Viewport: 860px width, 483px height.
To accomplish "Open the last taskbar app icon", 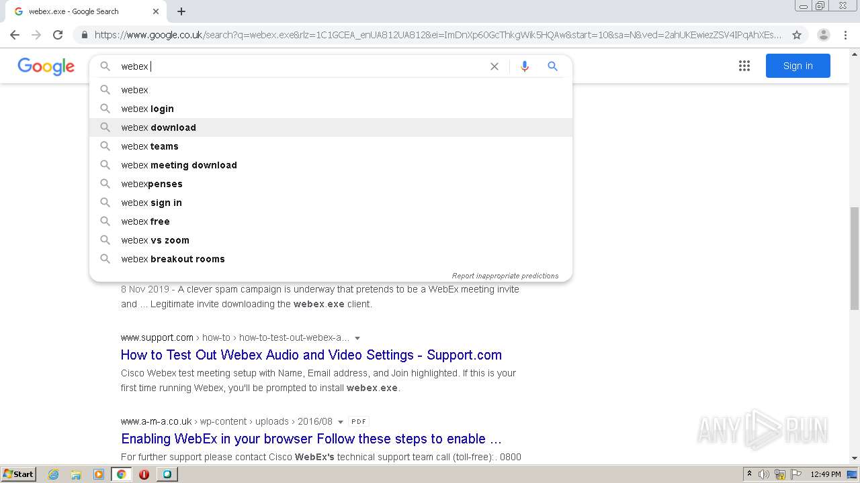I will coord(167,474).
